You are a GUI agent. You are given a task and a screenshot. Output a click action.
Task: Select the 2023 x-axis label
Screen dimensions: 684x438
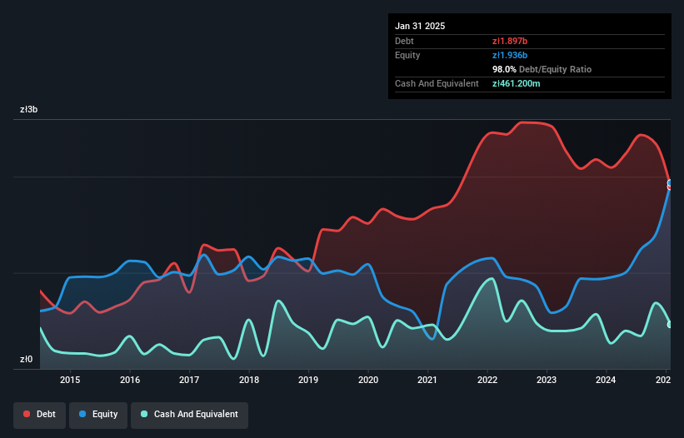point(547,380)
